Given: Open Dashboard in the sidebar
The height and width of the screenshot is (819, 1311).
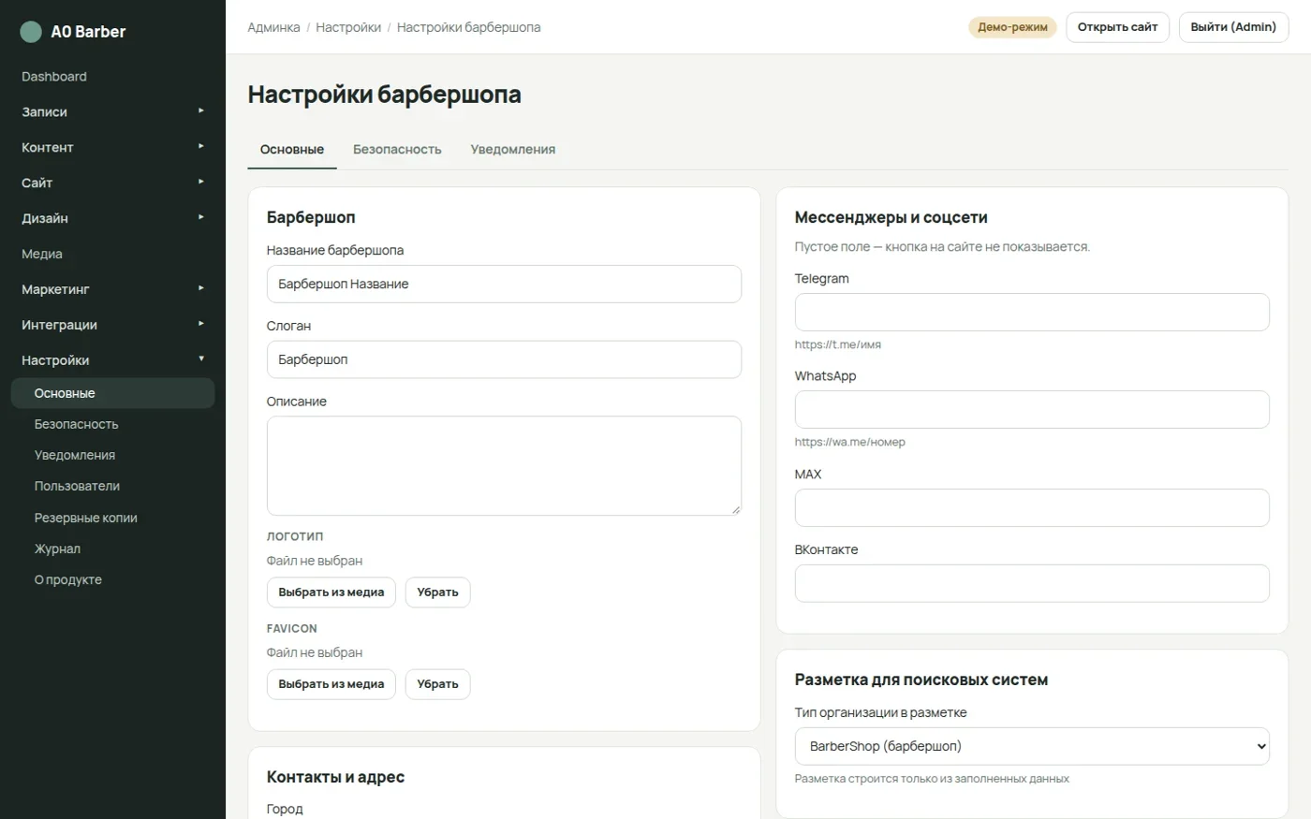Looking at the screenshot, I should [112, 77].
